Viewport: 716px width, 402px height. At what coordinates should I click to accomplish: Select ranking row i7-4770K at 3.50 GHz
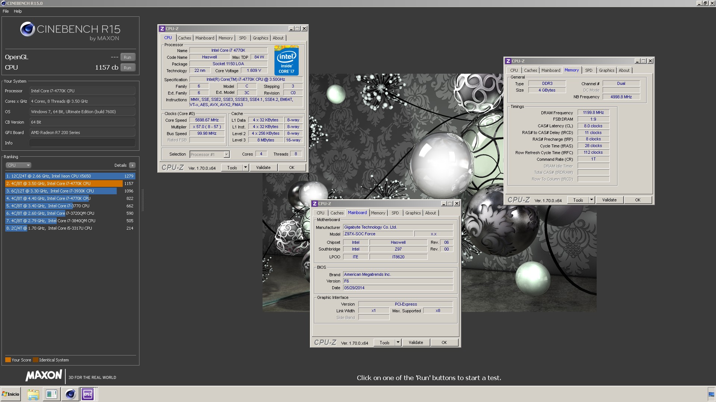70,184
